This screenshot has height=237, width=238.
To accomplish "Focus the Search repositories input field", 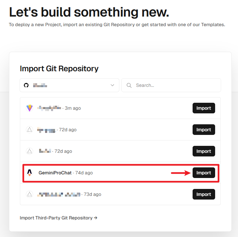I will tap(176, 85).
